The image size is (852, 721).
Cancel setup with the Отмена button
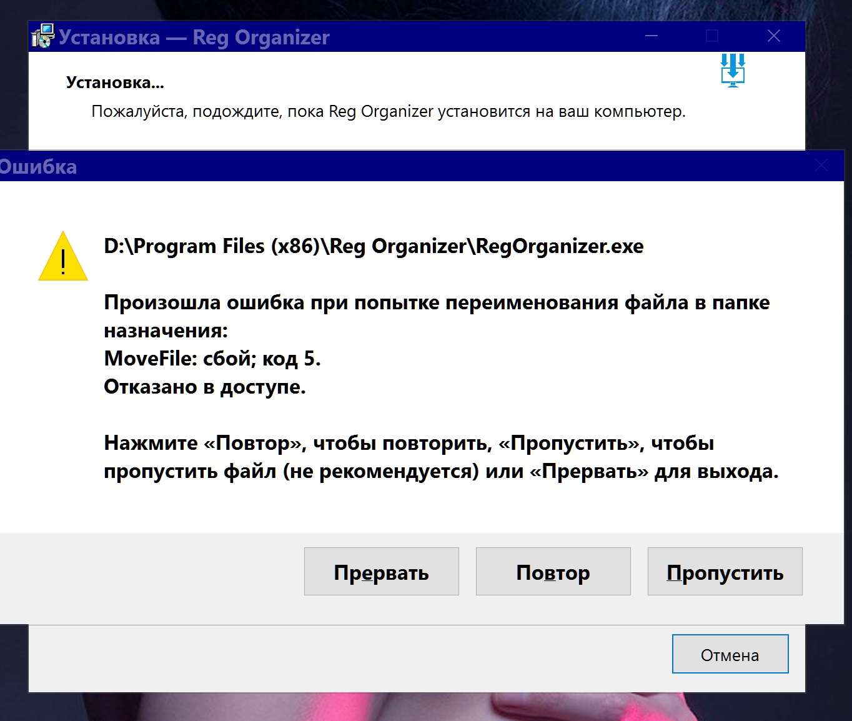(x=730, y=654)
